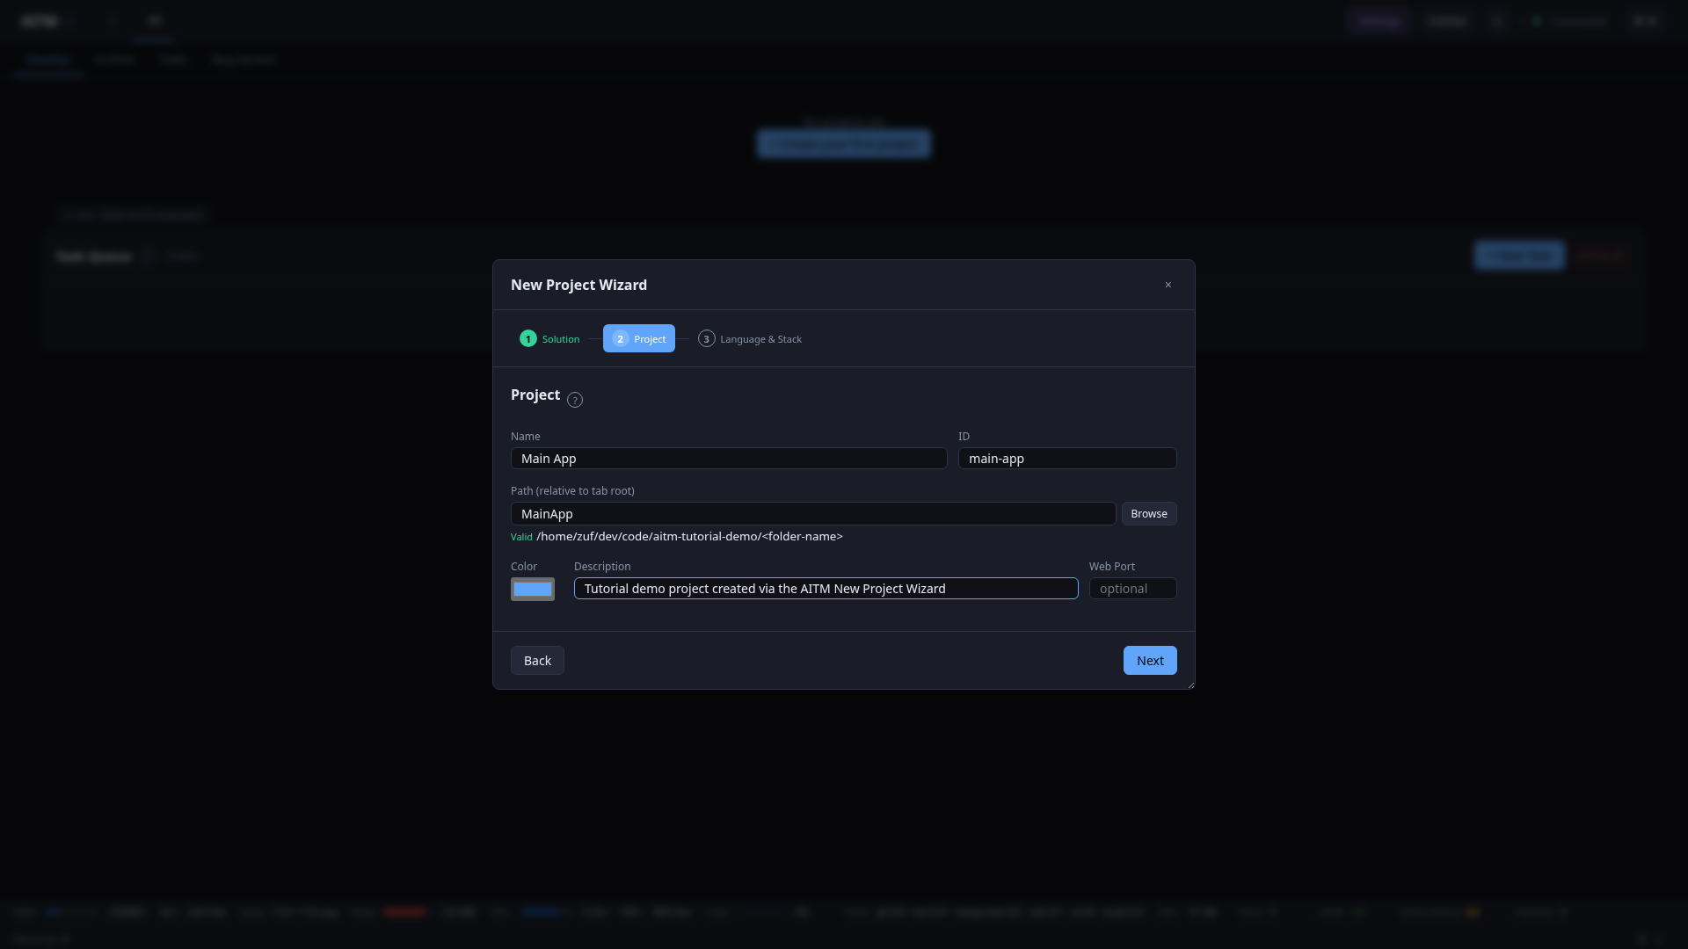This screenshot has height=949, width=1688.
Task: Edit the ID field containing main-app
Action: coord(1067,459)
